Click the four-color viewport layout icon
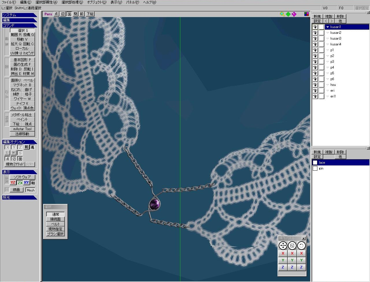This screenshot has width=370, height=282. tap(306, 14)
